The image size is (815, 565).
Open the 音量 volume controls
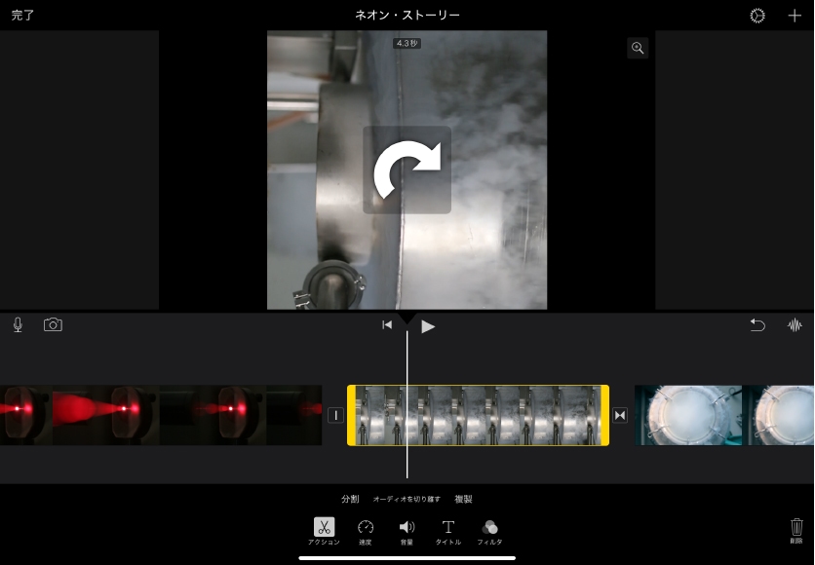pyautogui.click(x=407, y=531)
